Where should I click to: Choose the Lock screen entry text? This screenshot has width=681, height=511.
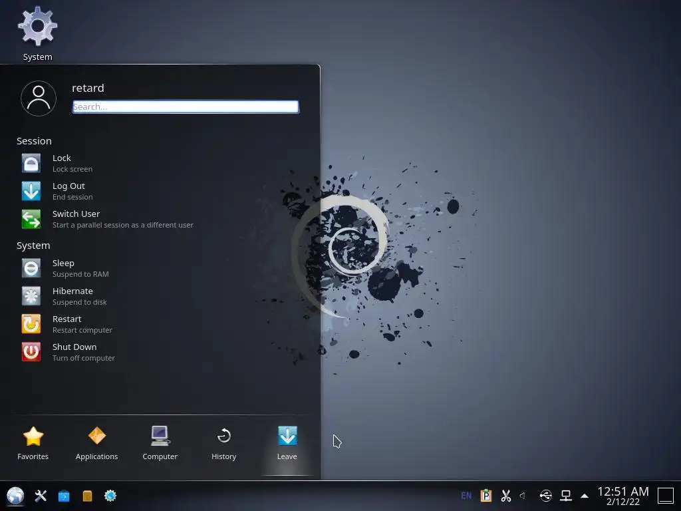point(72,169)
